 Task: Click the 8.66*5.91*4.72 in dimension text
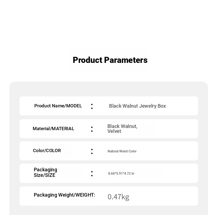[121, 174]
